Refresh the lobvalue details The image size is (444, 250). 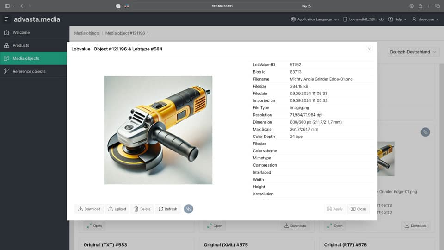point(167,209)
